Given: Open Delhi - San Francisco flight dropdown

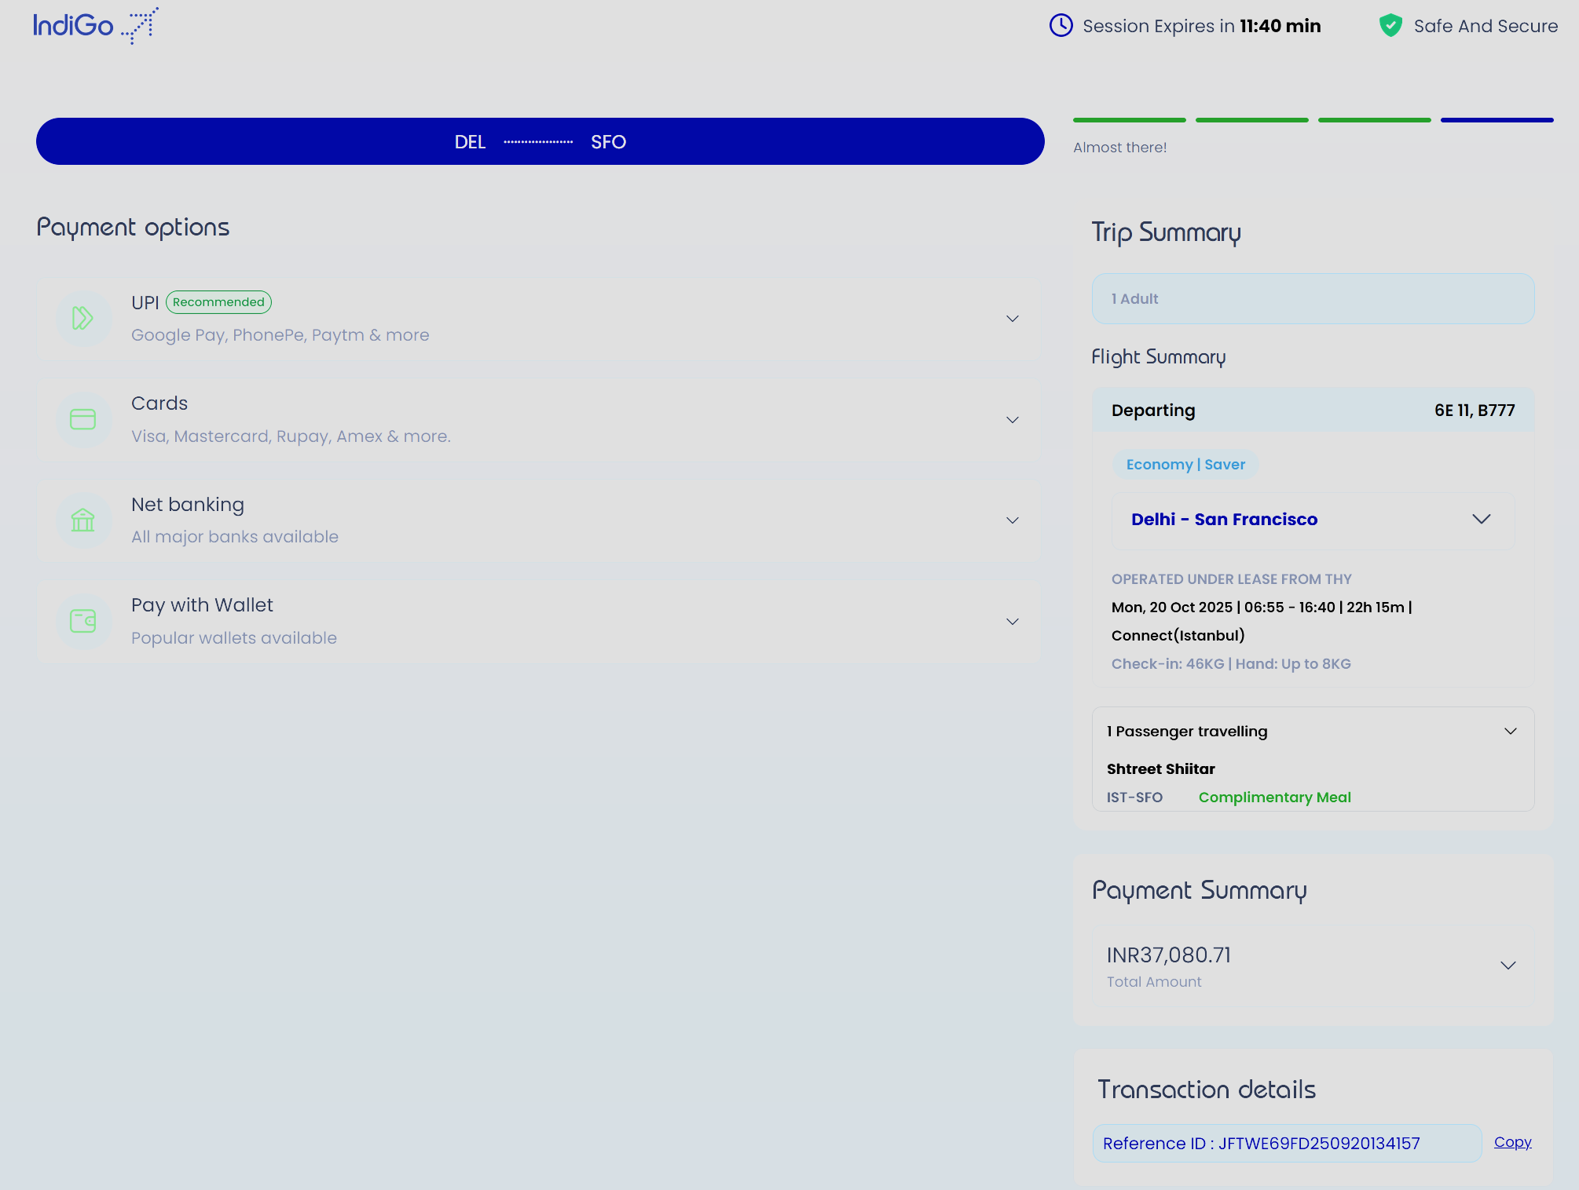Looking at the screenshot, I should [1481, 519].
